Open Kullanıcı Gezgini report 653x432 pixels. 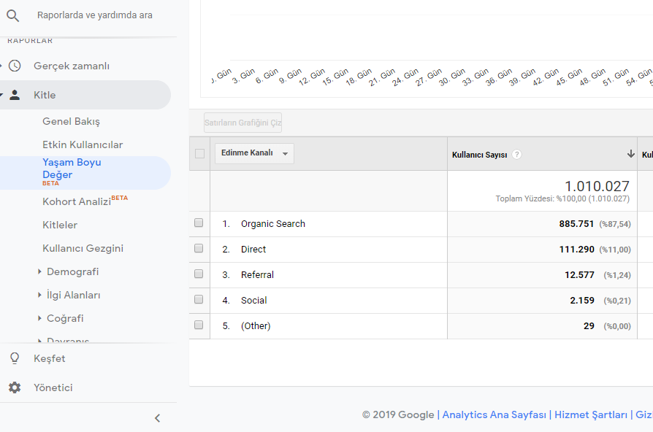click(83, 248)
